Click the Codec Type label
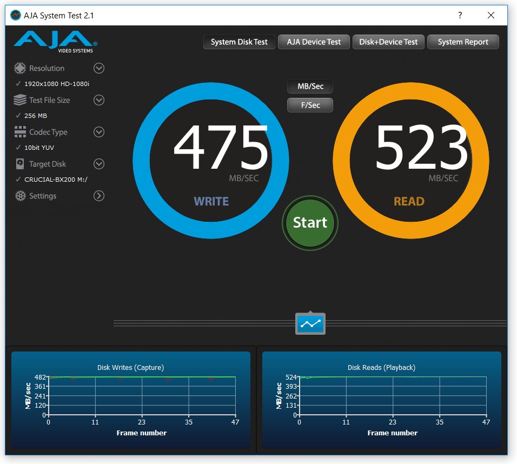This screenshot has width=517, height=464. tap(48, 132)
